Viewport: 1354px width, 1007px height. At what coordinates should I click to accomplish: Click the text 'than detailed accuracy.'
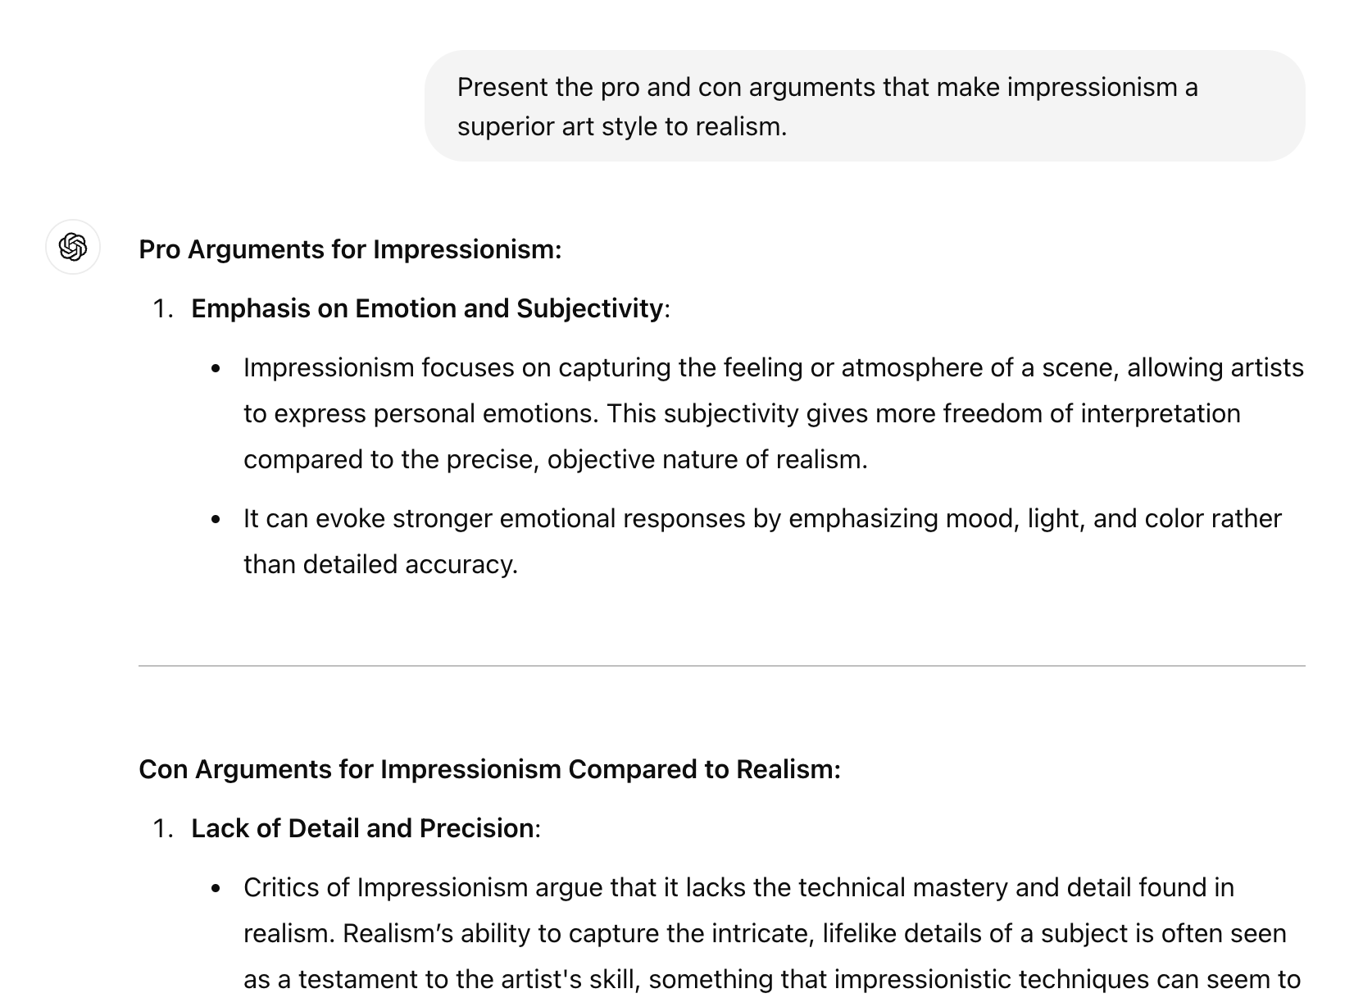coord(380,564)
